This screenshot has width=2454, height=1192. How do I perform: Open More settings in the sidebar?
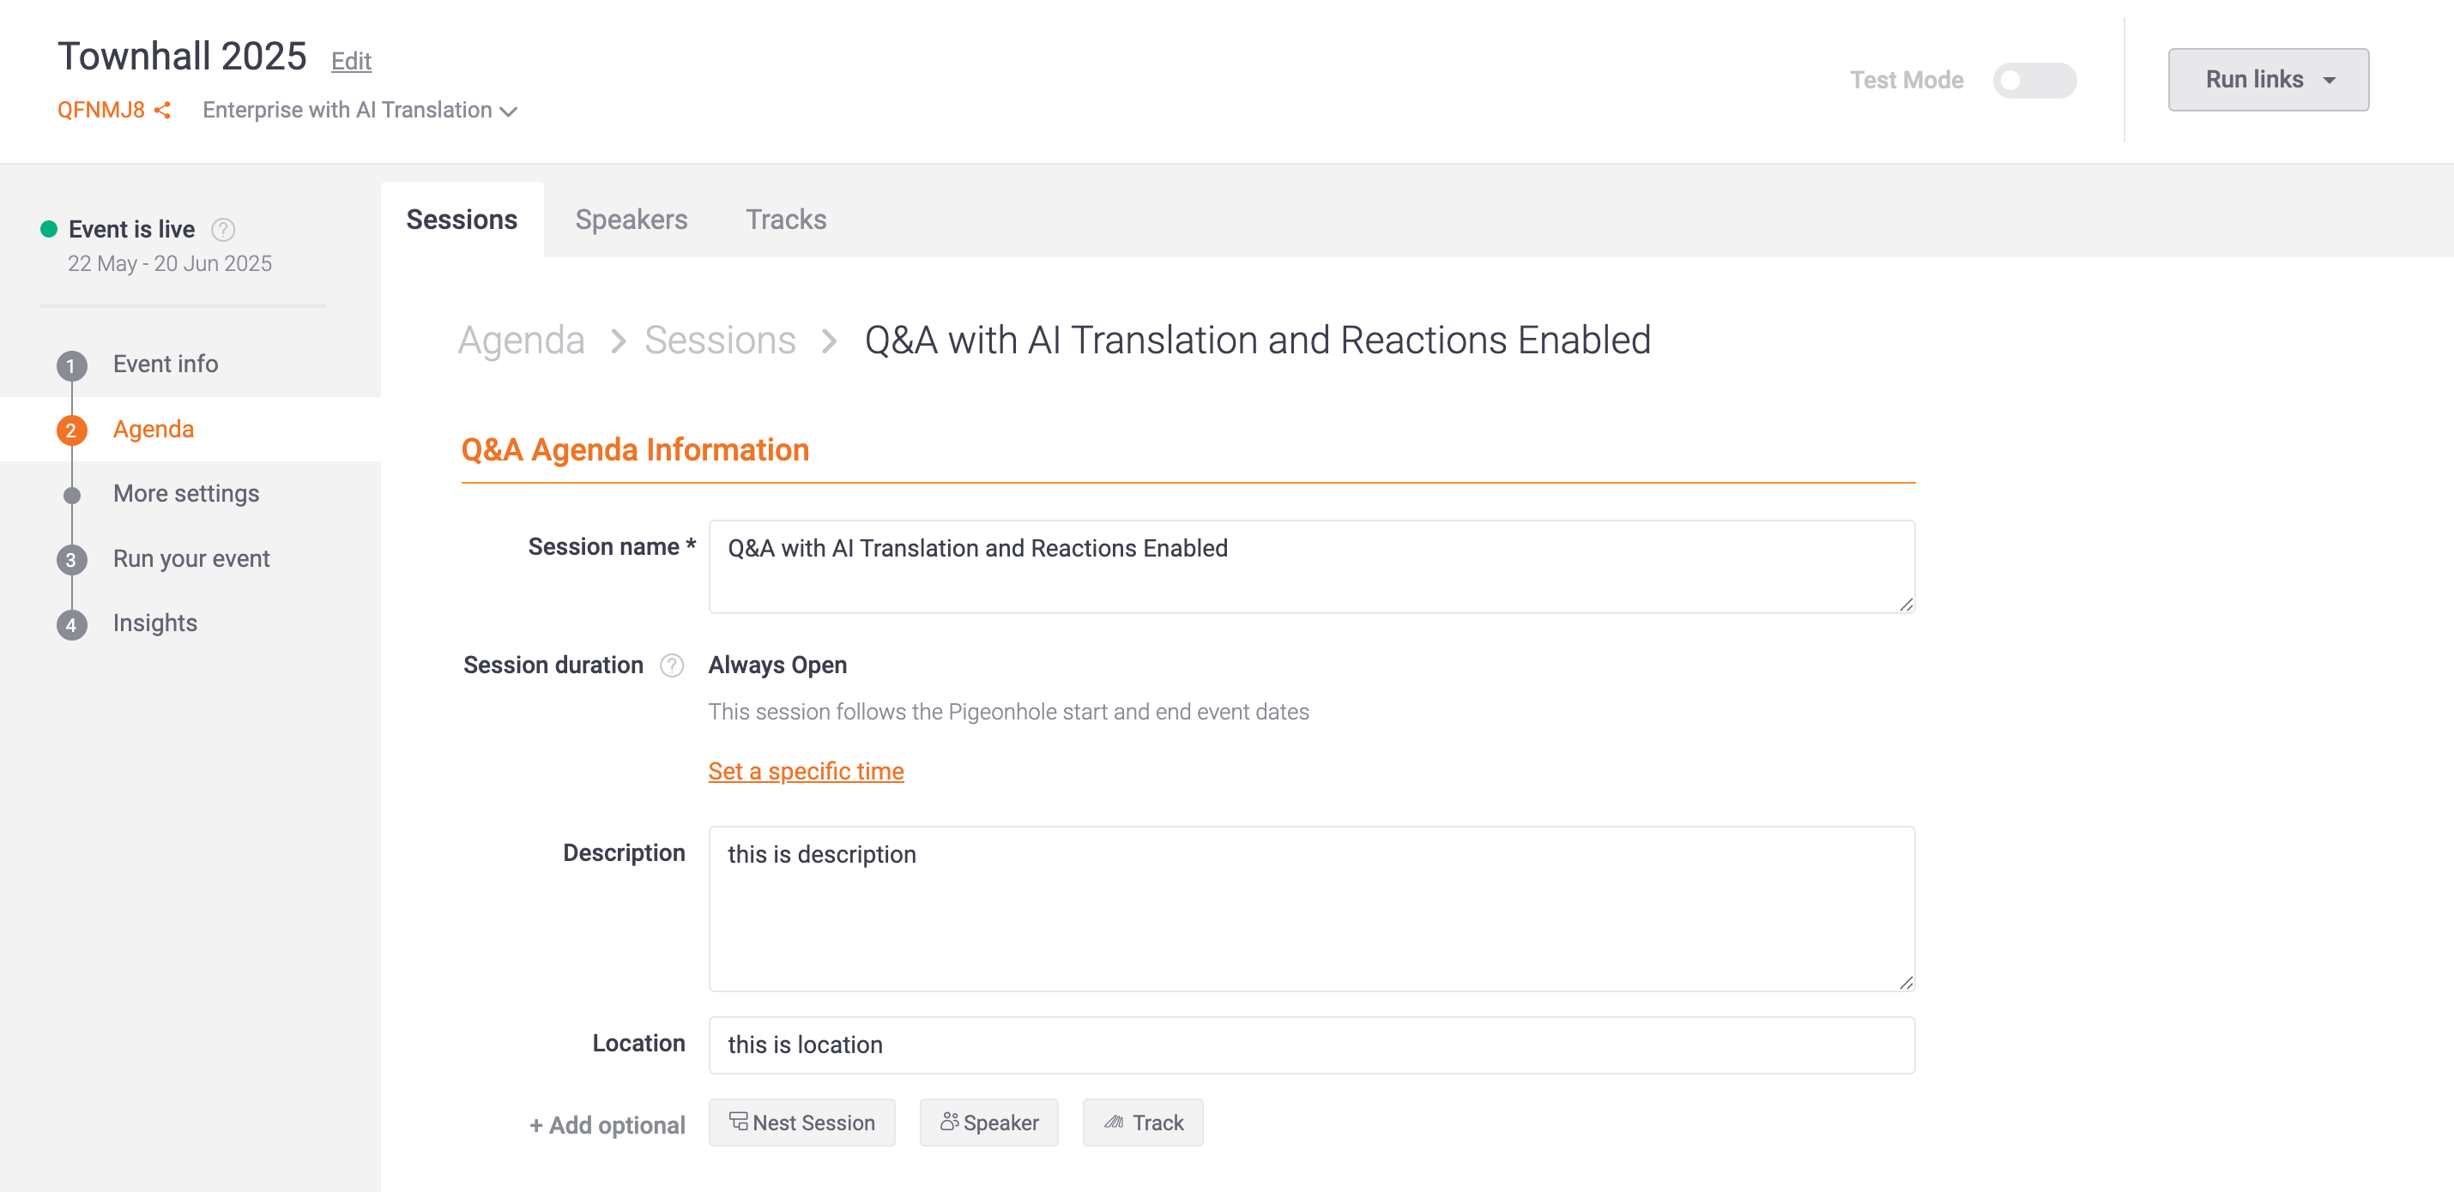[x=185, y=494]
